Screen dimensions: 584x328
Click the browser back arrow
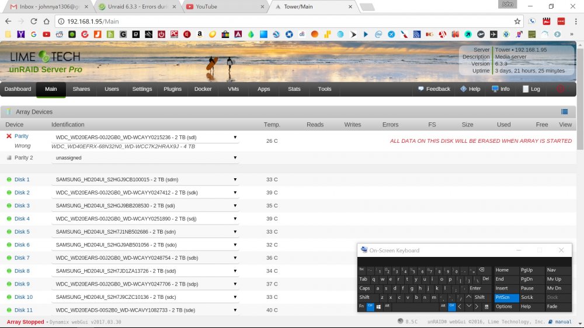pyautogui.click(x=8, y=22)
